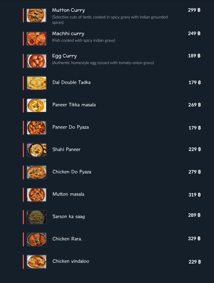Click the Mutton Curry dish thumbnail
Screen dimensions: 214x283
pyautogui.click(x=37, y=16)
